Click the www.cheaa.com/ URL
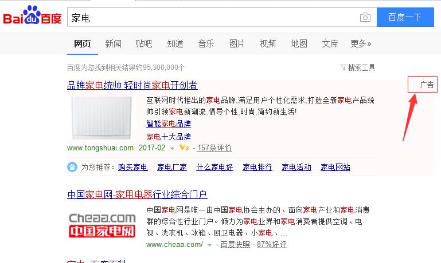This screenshot has height=263, width=441. click(174, 245)
